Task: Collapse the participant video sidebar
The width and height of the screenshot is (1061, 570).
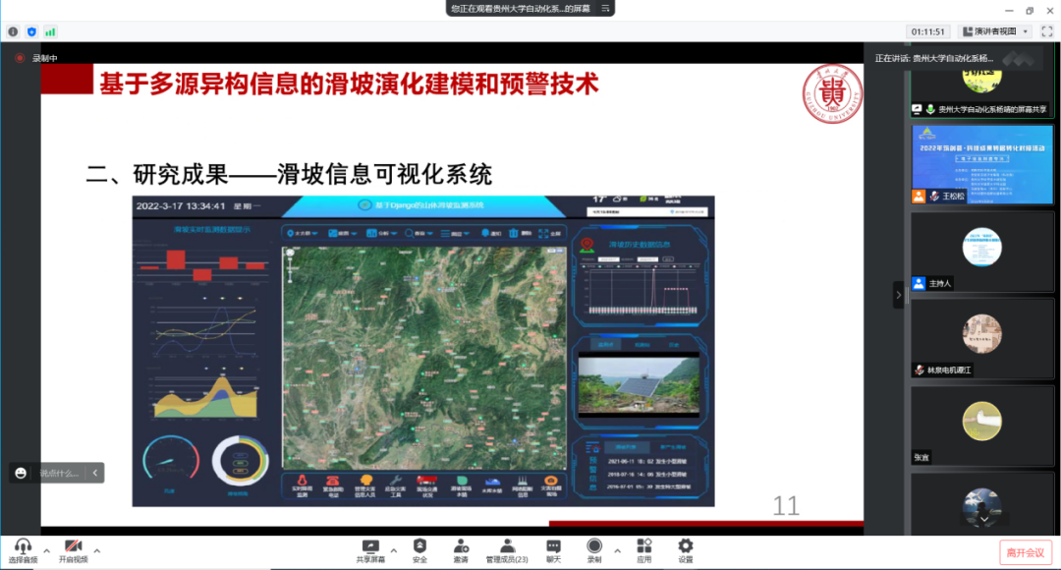Action: (x=898, y=294)
